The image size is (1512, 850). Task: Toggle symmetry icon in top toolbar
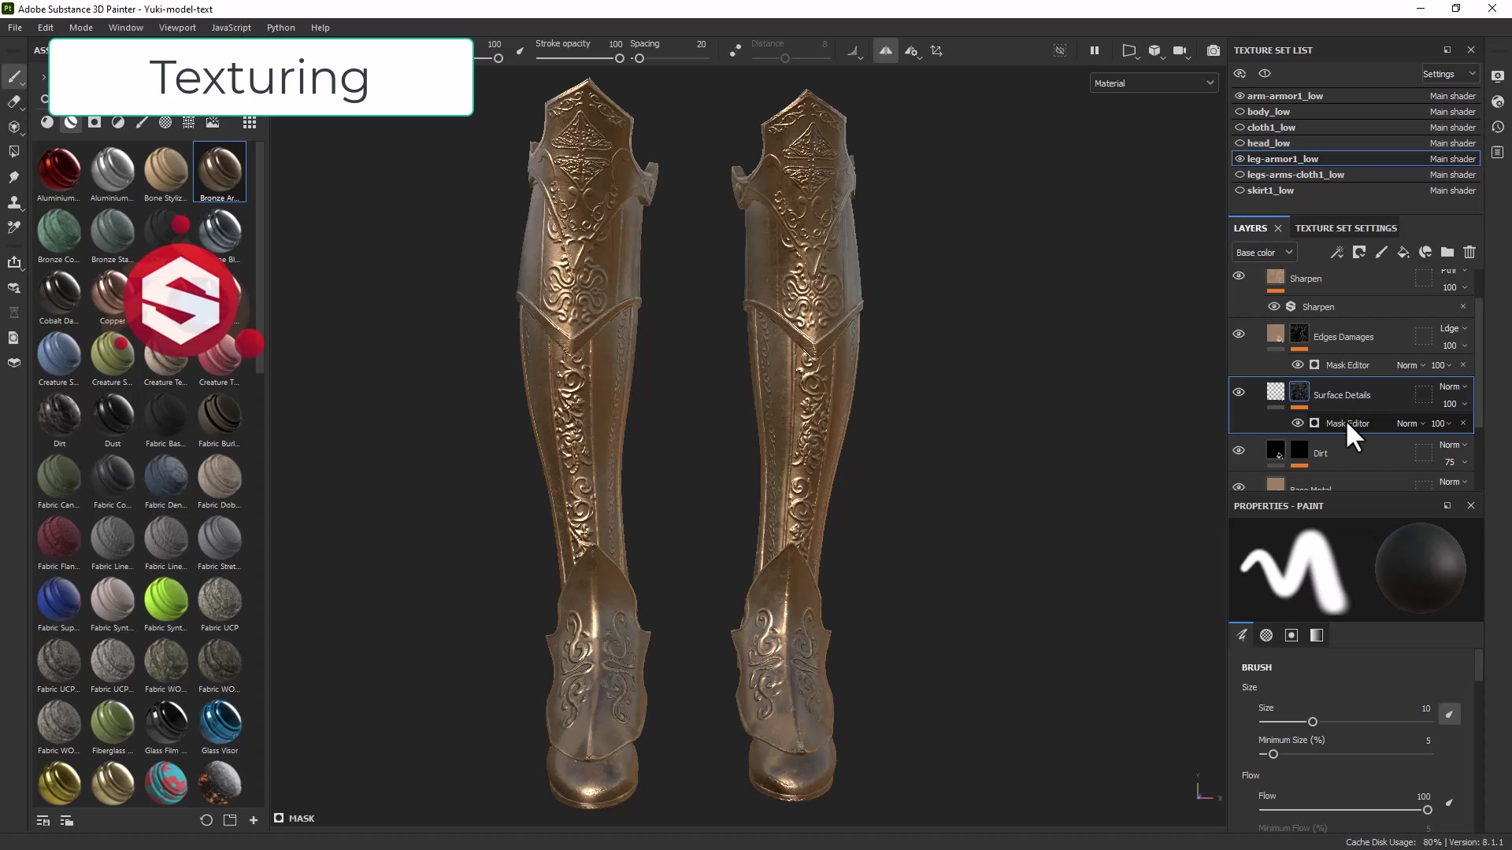pyautogui.click(x=886, y=50)
